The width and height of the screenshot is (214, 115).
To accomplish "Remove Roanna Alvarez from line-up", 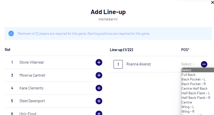I will pos(204,64).
